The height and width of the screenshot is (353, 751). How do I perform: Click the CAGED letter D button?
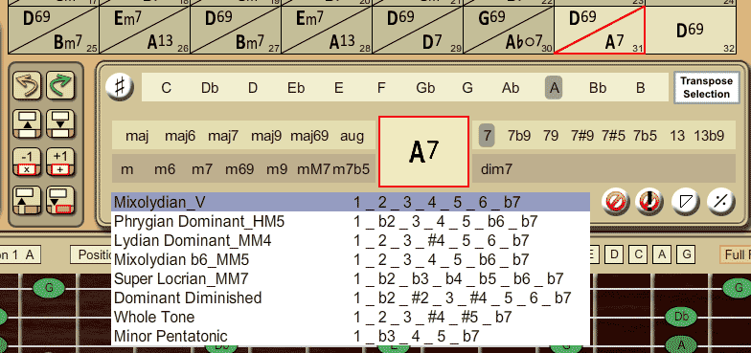tap(615, 254)
